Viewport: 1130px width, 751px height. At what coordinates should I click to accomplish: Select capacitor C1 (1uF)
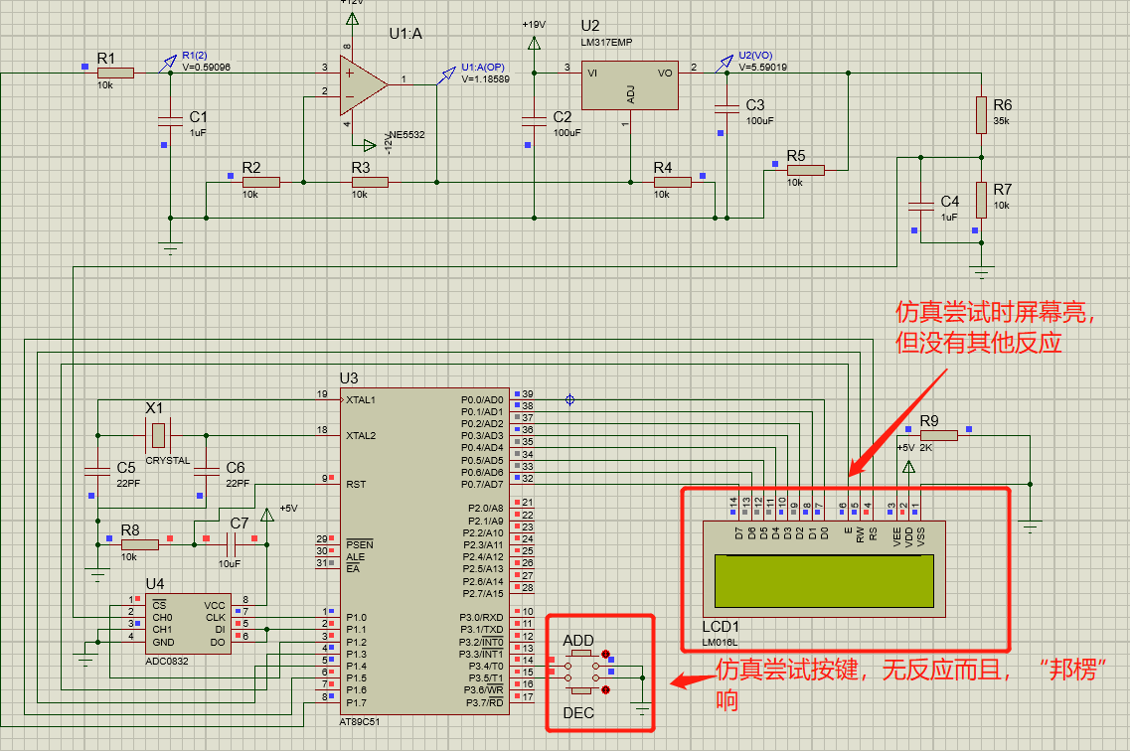(171, 121)
